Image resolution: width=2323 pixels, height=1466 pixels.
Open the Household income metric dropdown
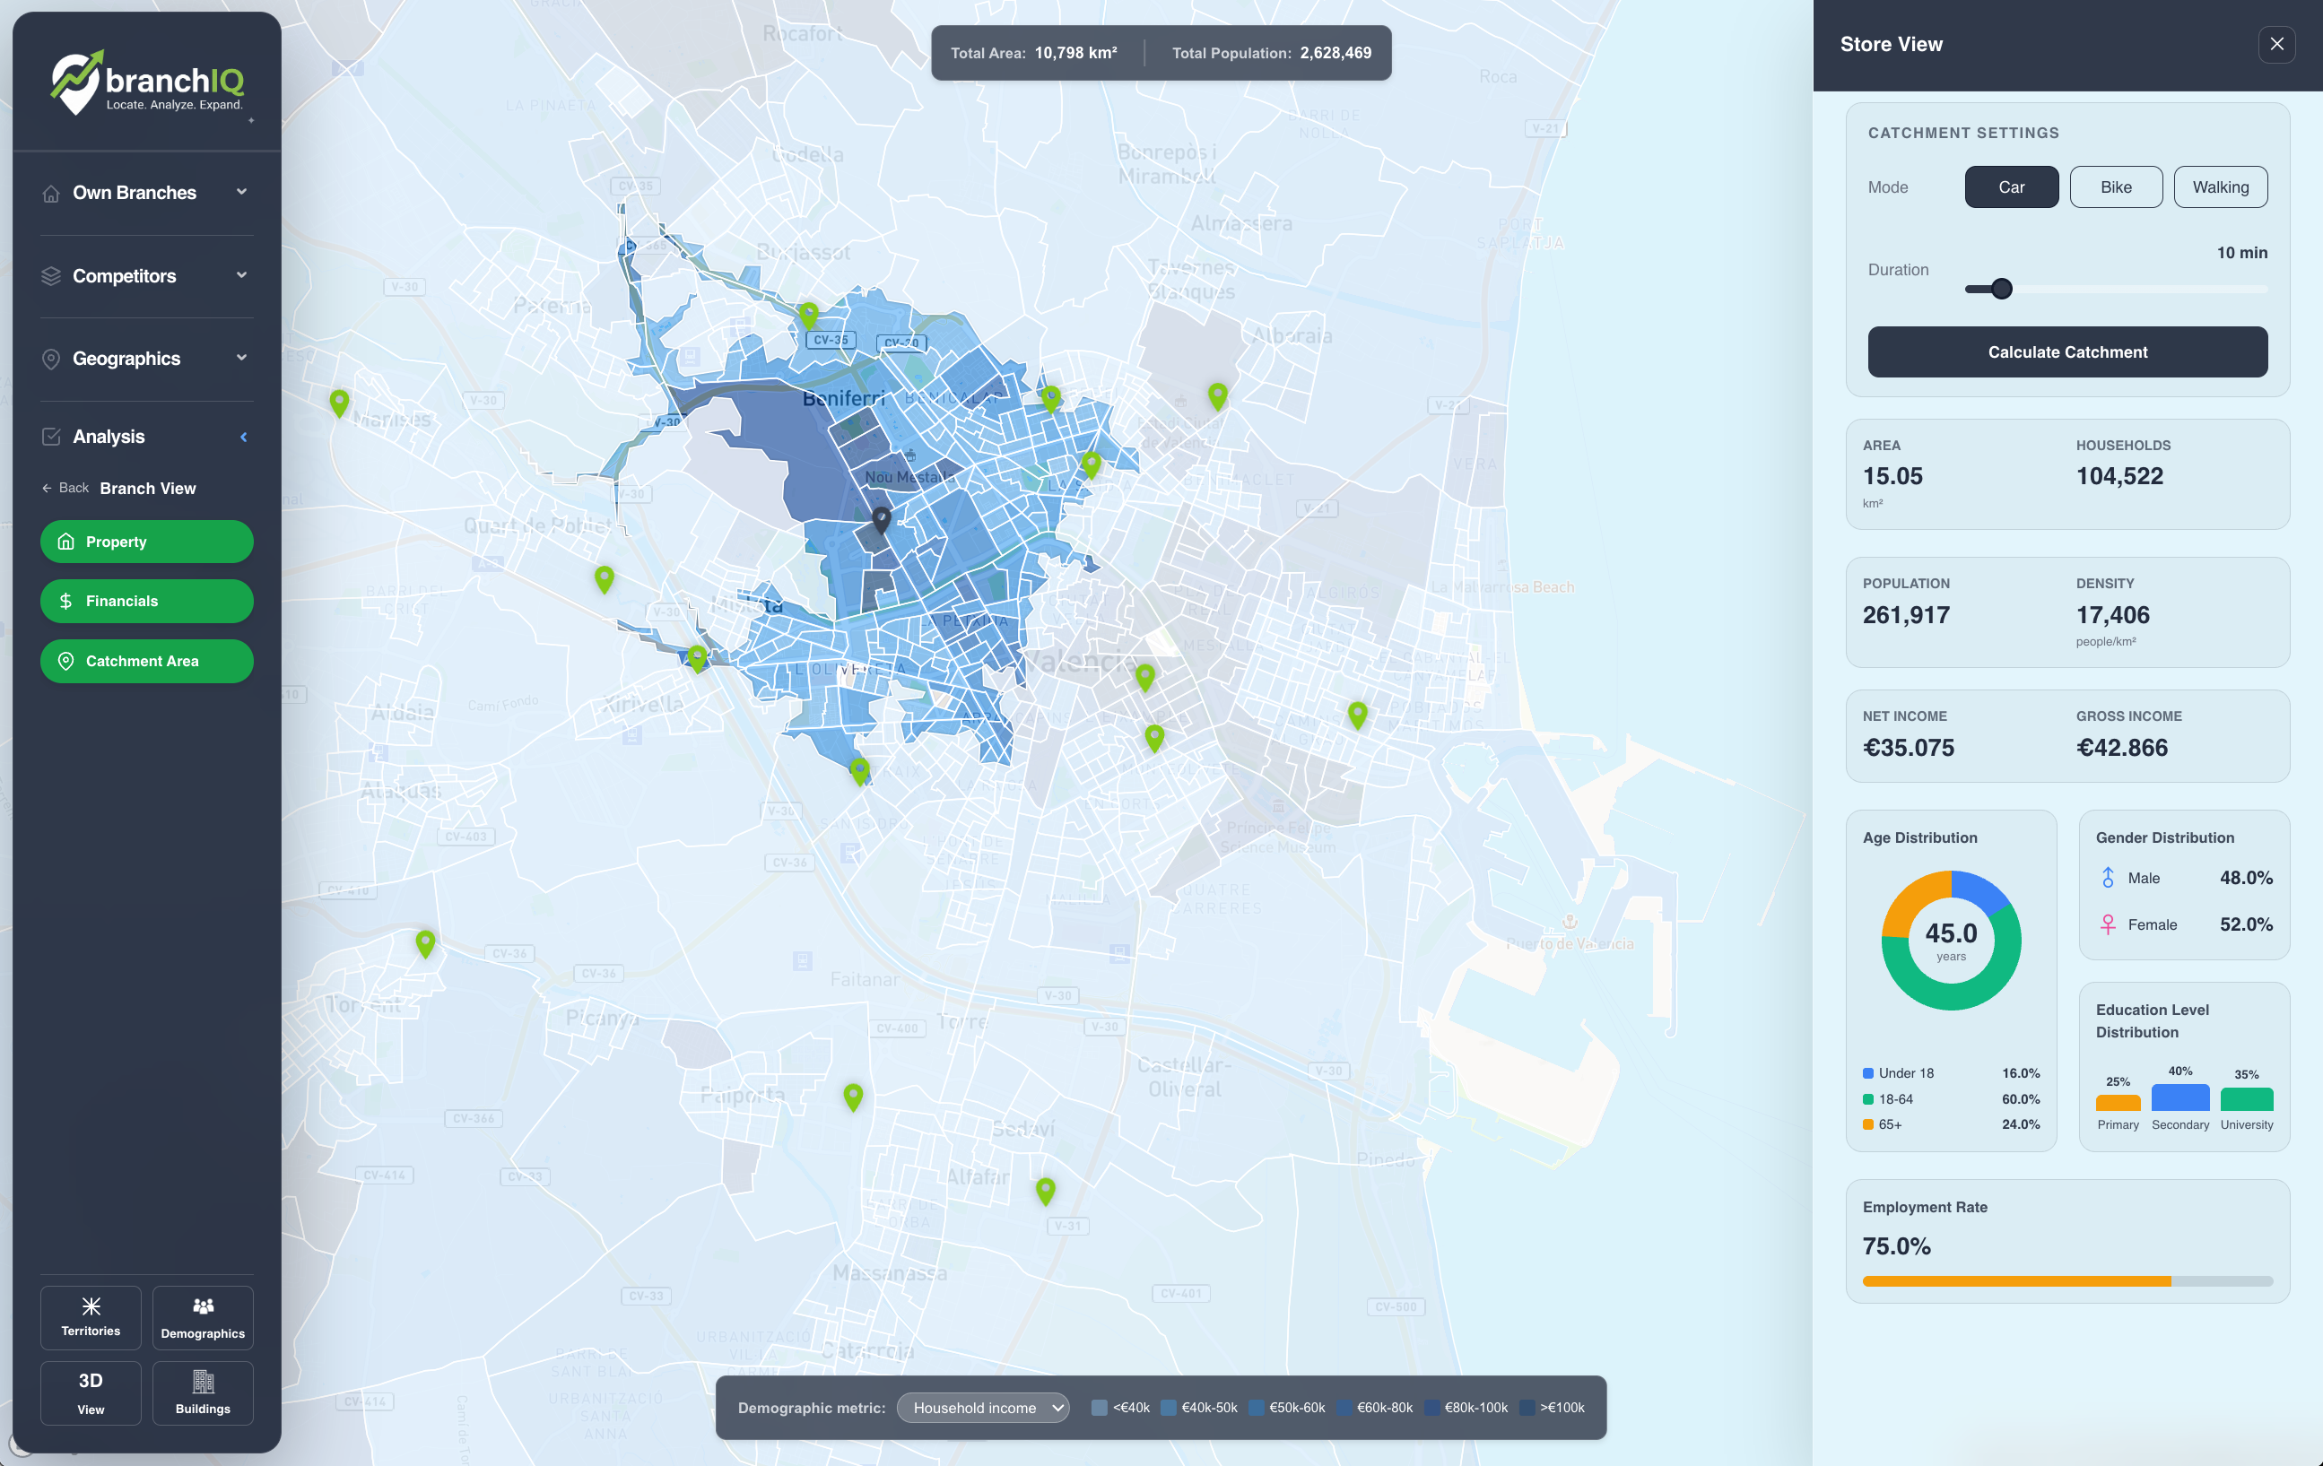(x=983, y=1407)
